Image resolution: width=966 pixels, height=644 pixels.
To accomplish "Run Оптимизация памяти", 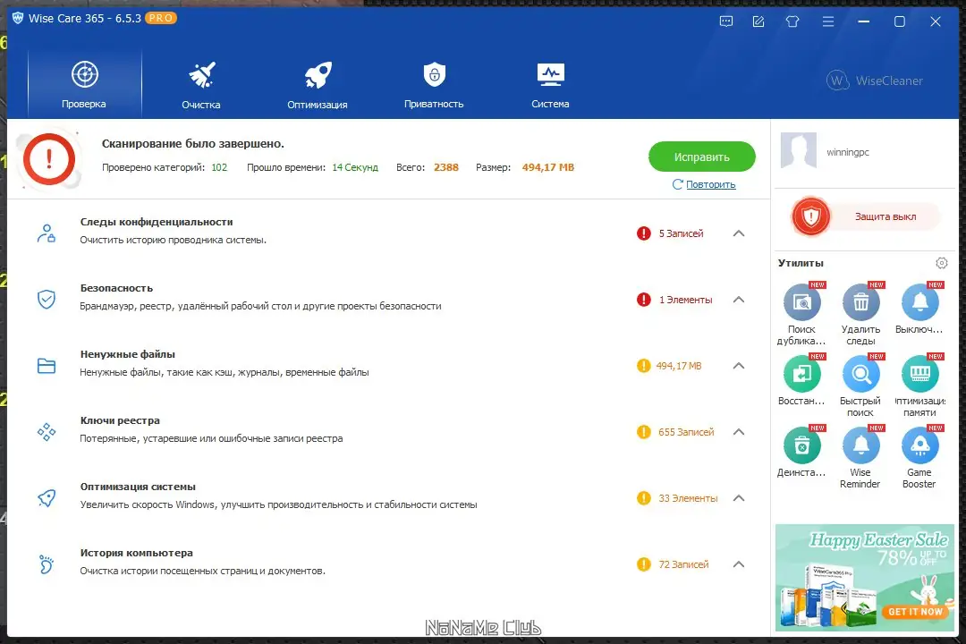I will point(919,376).
